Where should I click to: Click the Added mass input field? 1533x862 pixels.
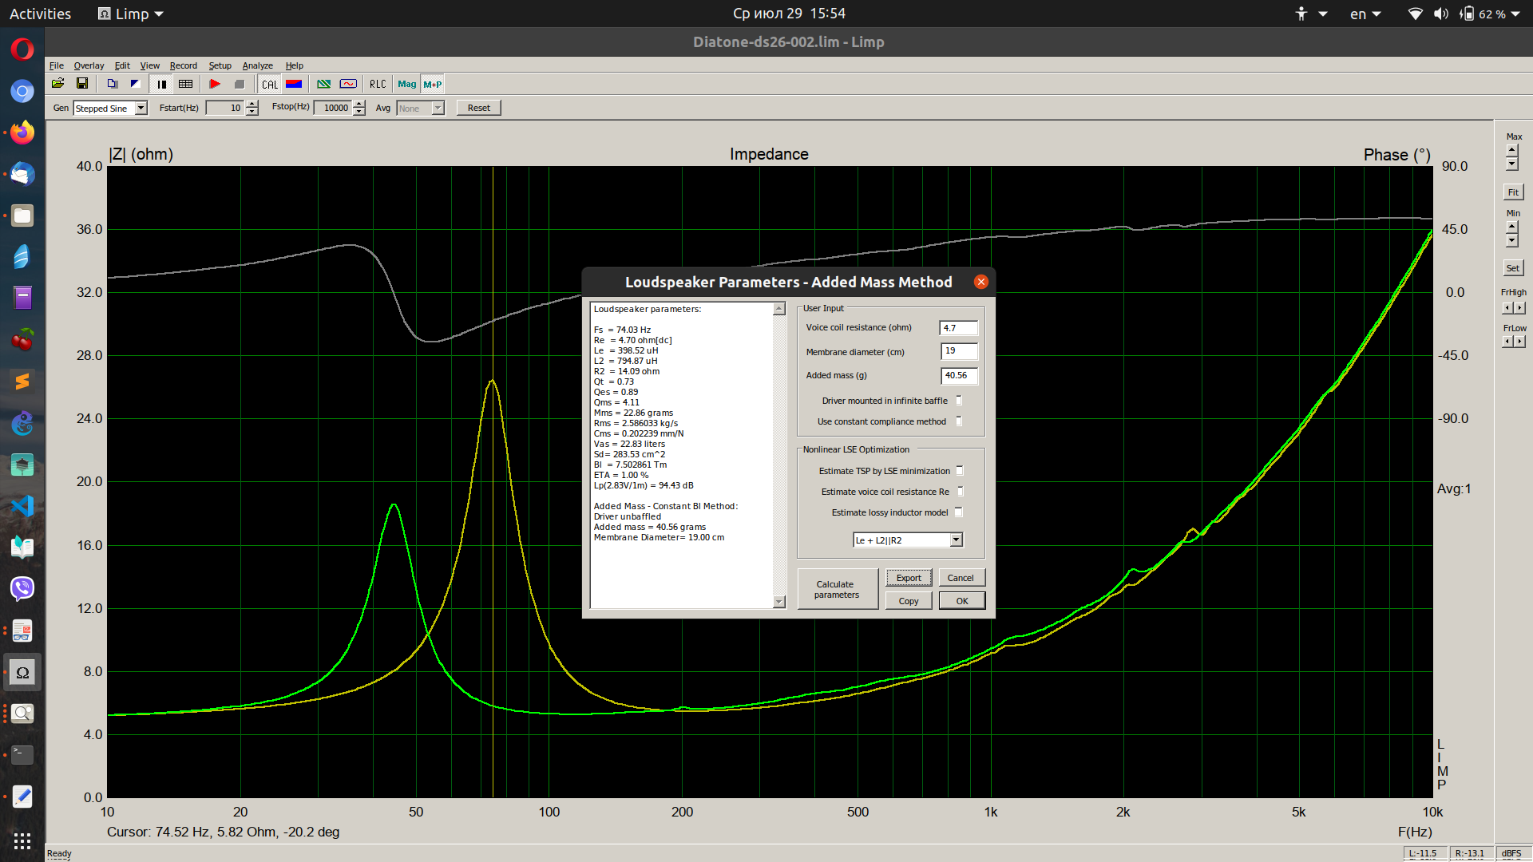click(x=958, y=375)
